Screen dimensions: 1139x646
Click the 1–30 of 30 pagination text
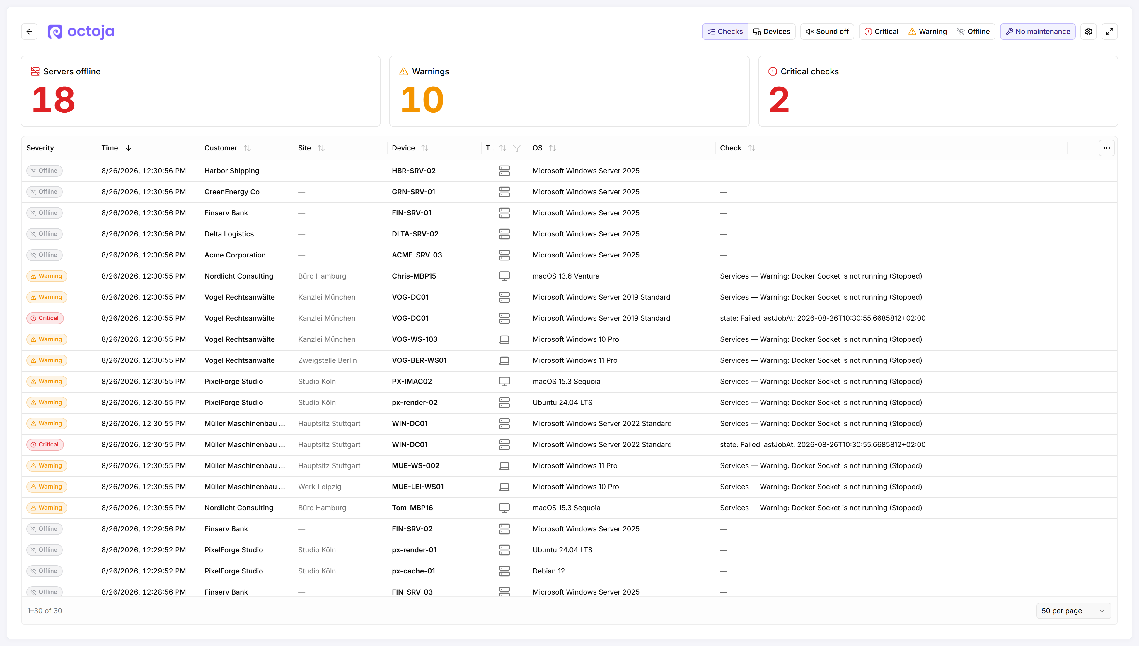[45, 611]
